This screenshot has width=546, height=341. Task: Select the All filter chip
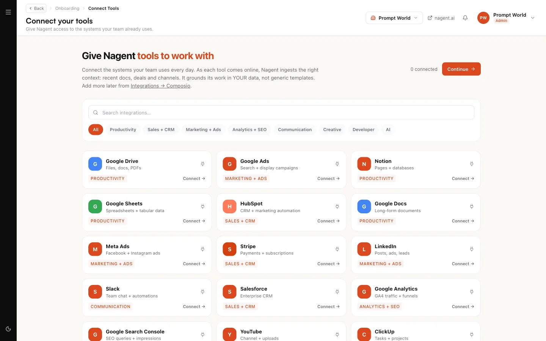(x=96, y=130)
